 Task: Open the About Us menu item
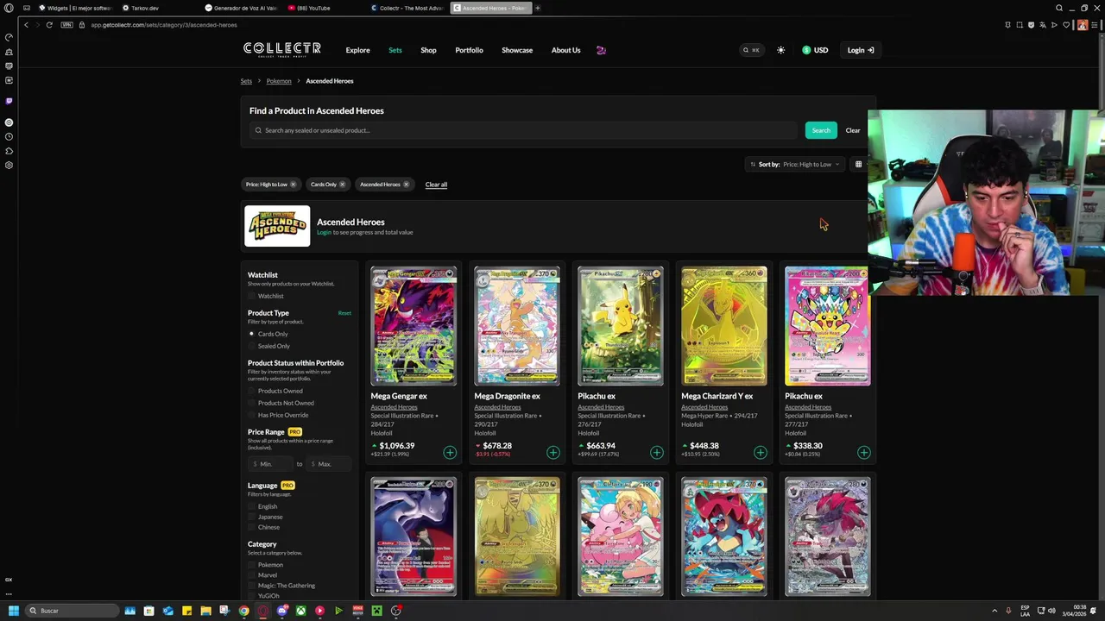coord(565,50)
